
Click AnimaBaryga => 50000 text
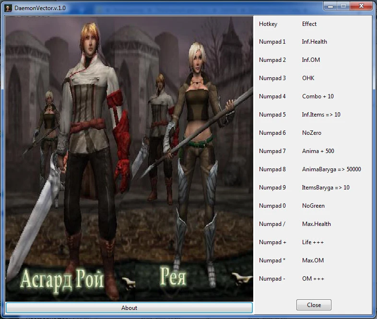pyautogui.click(x=331, y=169)
